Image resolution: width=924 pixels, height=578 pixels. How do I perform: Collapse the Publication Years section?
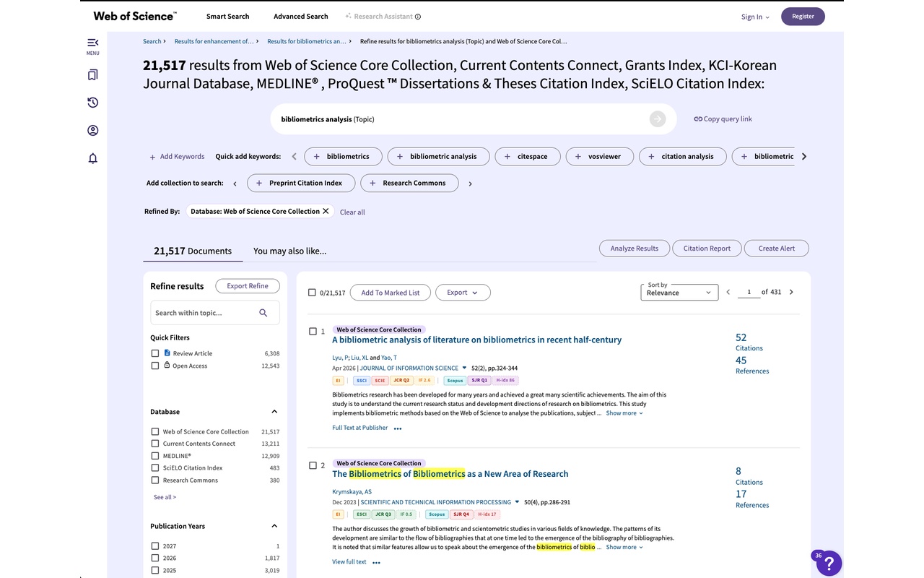click(274, 526)
